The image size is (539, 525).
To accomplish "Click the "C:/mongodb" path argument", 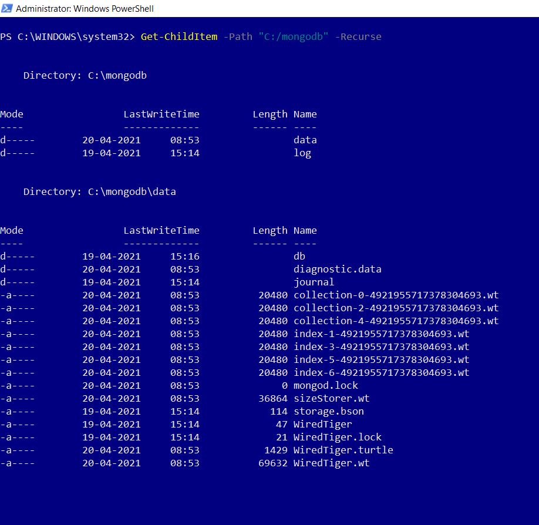I will click(294, 36).
